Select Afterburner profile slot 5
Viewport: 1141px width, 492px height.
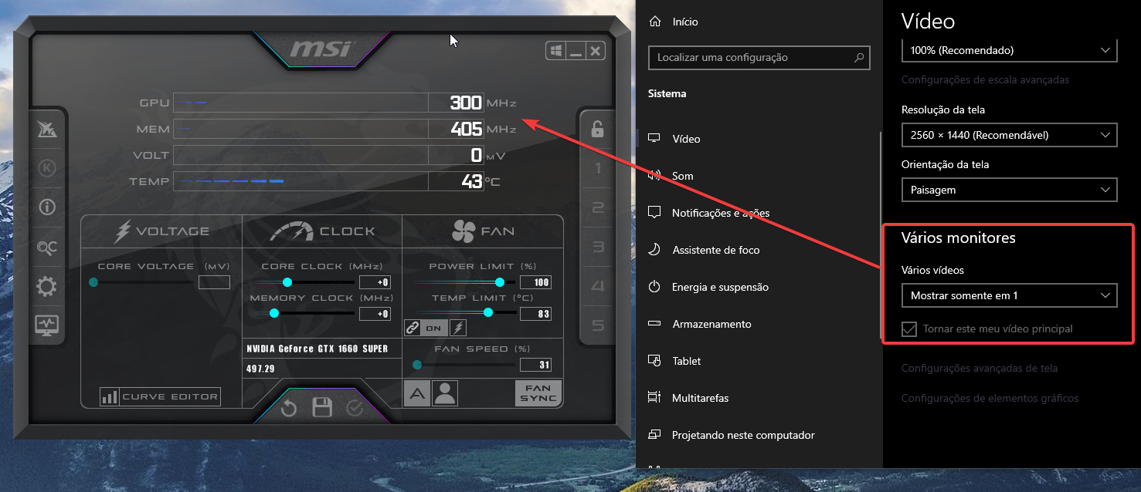(597, 325)
